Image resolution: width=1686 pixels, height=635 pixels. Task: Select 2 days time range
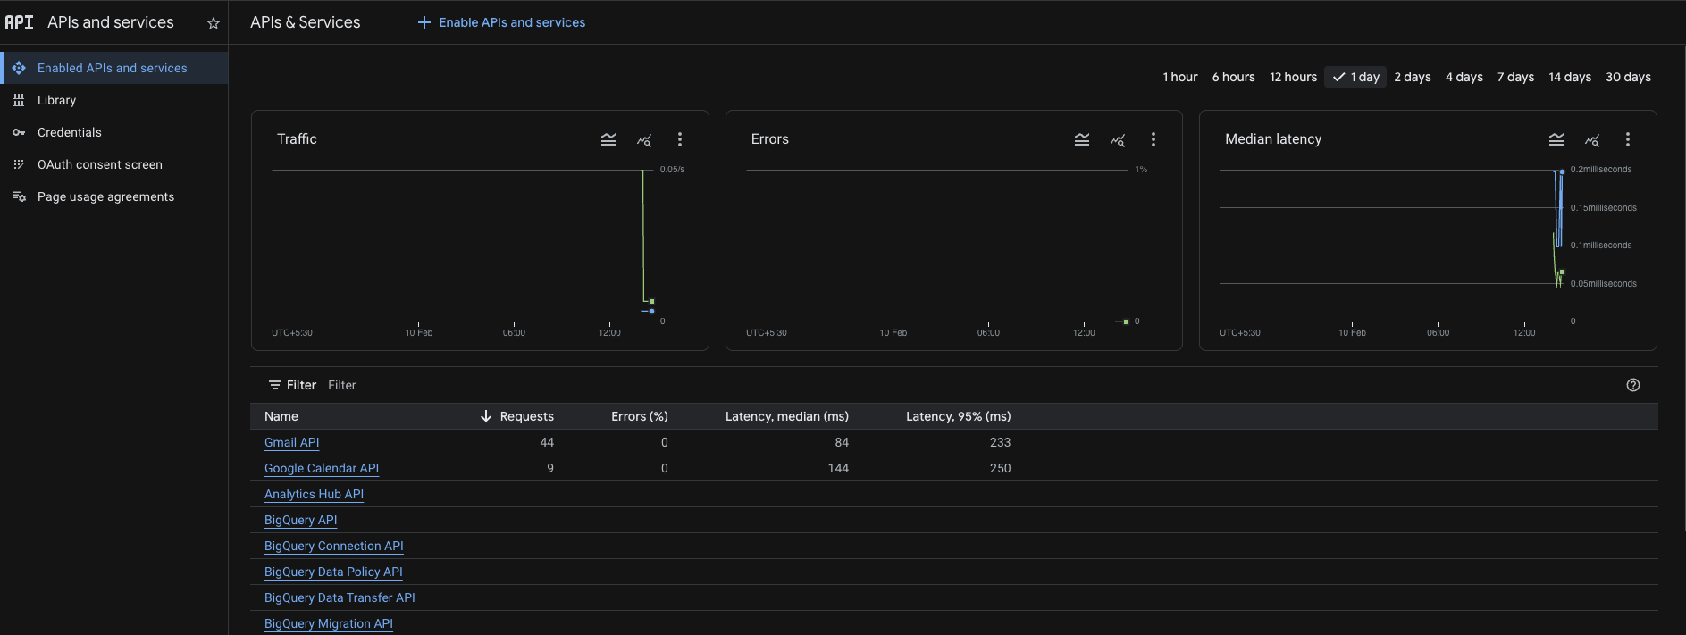(x=1413, y=77)
